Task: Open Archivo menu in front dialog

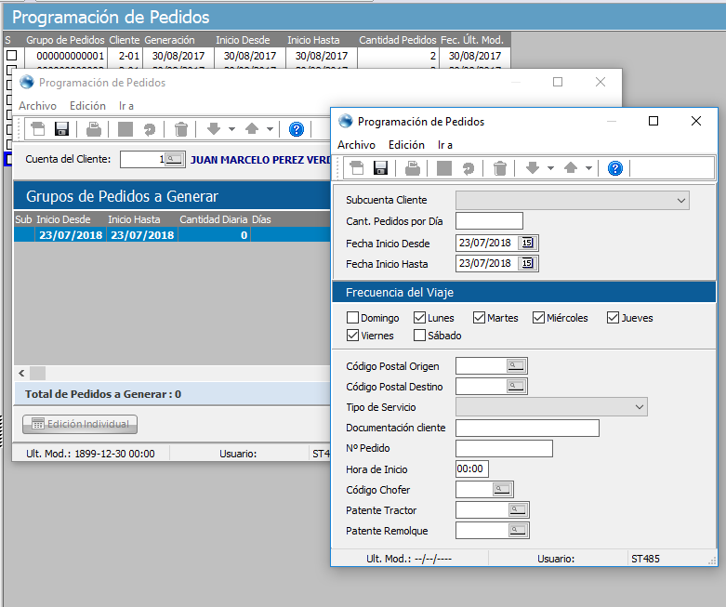Action: click(x=356, y=145)
